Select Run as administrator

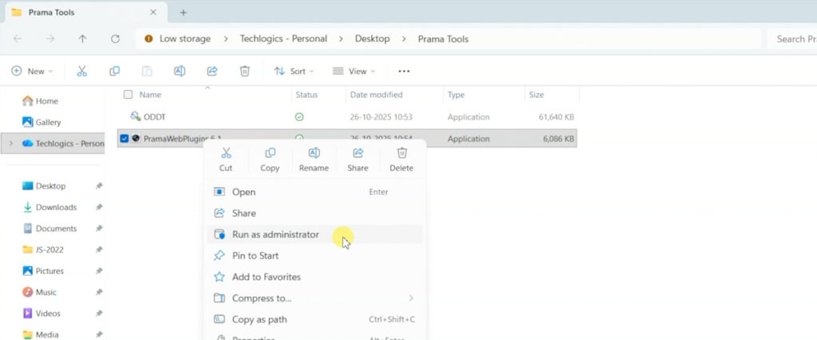(275, 235)
